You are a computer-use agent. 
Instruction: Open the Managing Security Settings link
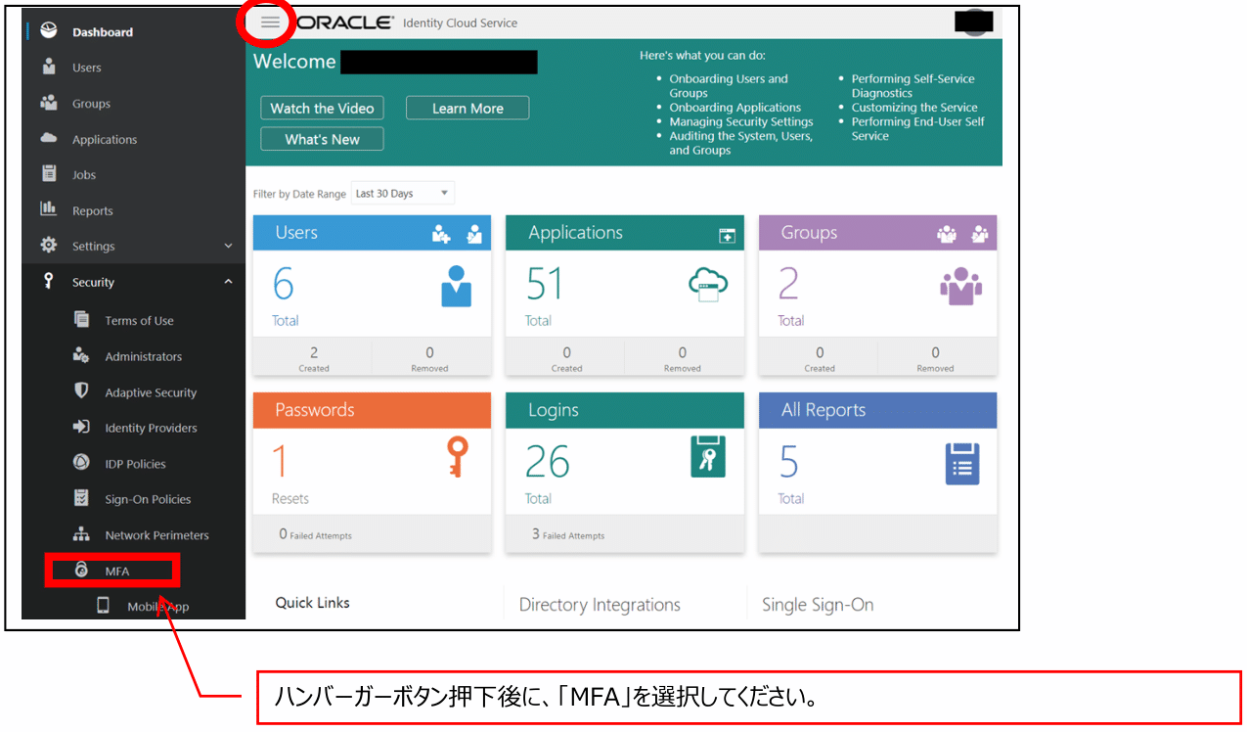pyautogui.click(x=741, y=121)
